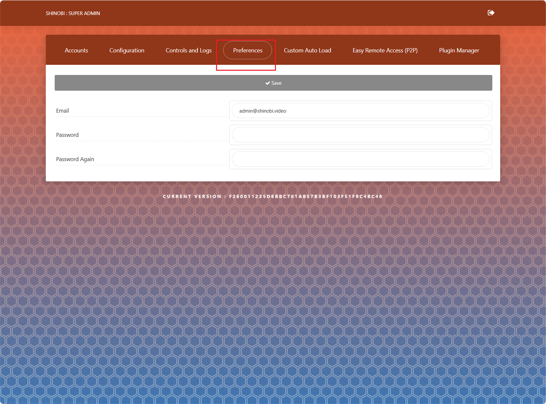Focus the Email field containing admin@shinobi.video
This screenshot has height=404, width=546.
[x=360, y=111]
